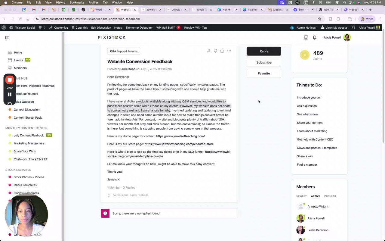Open Alicia Powell profile menu in header
The width and height of the screenshot is (385, 241).
pyautogui.click(x=337, y=38)
